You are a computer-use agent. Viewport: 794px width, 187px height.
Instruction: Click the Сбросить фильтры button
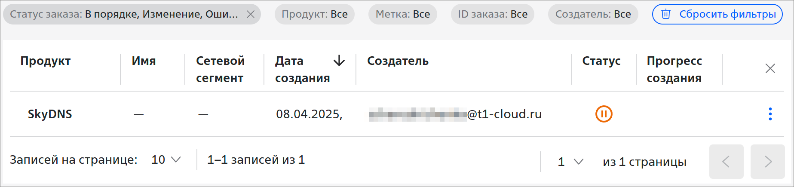pyautogui.click(x=717, y=14)
